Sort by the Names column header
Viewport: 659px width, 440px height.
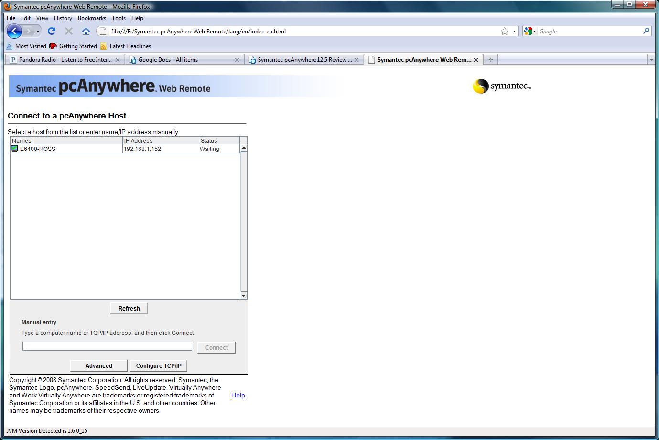(66, 140)
